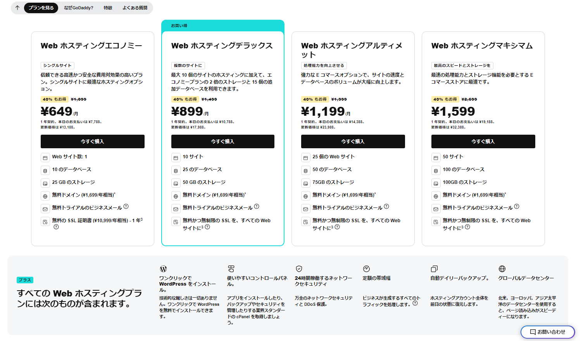Click 今すぐ購入 under the Maximum plan

pyautogui.click(x=483, y=142)
